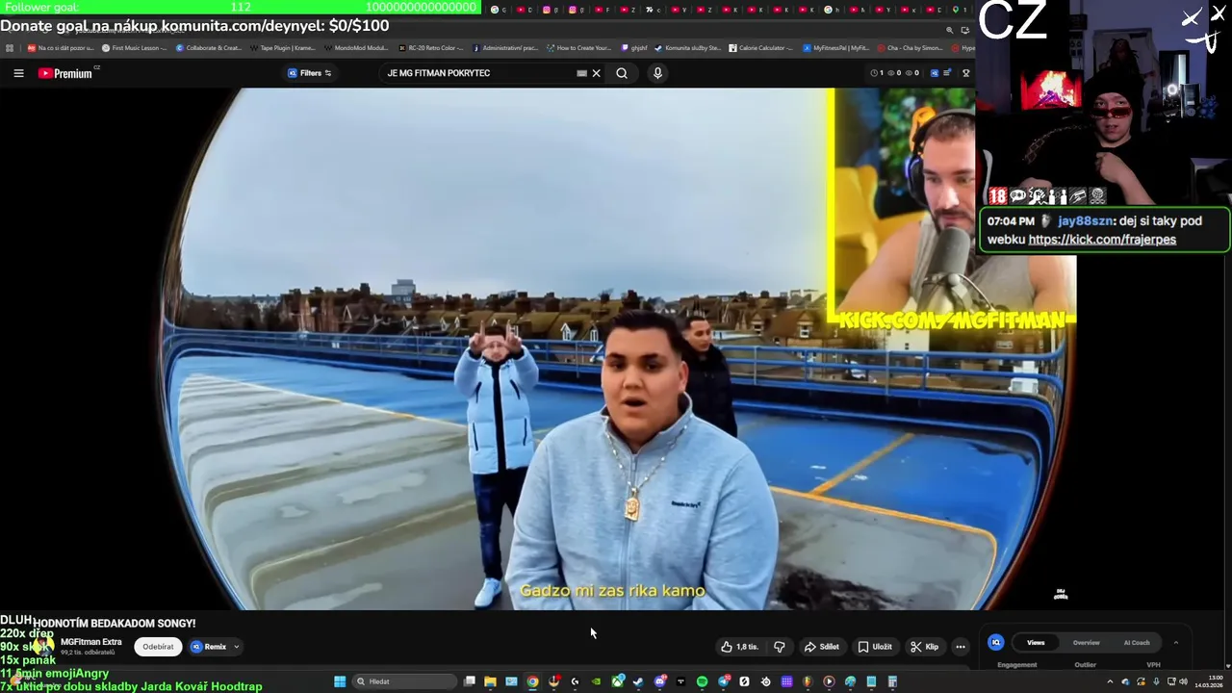Open Komunita služby Ste... bookmark

[x=687, y=47]
